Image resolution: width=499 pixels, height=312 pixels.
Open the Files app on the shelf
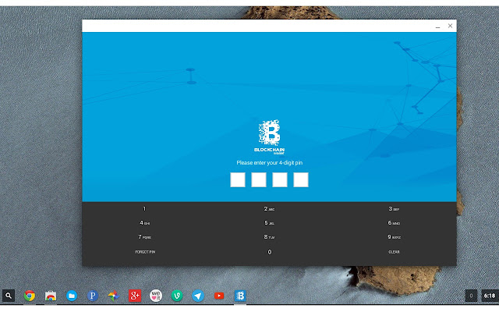[x=72, y=296]
